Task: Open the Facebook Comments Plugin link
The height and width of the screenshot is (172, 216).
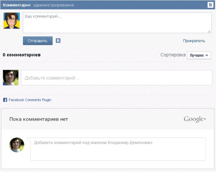Action: [30, 100]
